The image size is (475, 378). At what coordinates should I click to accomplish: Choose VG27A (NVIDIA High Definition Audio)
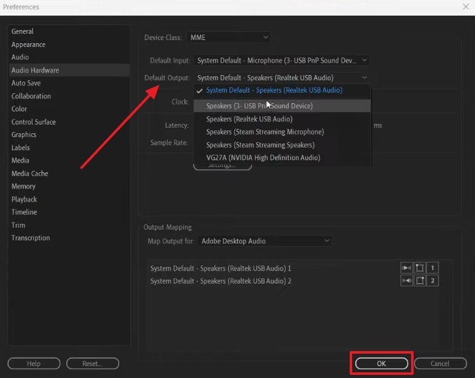tap(282, 158)
